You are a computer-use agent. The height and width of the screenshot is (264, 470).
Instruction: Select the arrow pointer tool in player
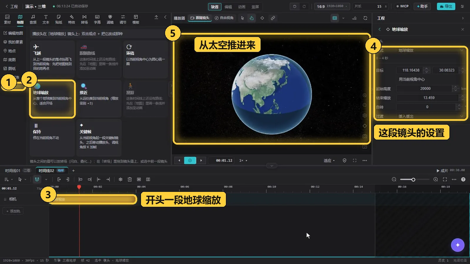click(242, 18)
